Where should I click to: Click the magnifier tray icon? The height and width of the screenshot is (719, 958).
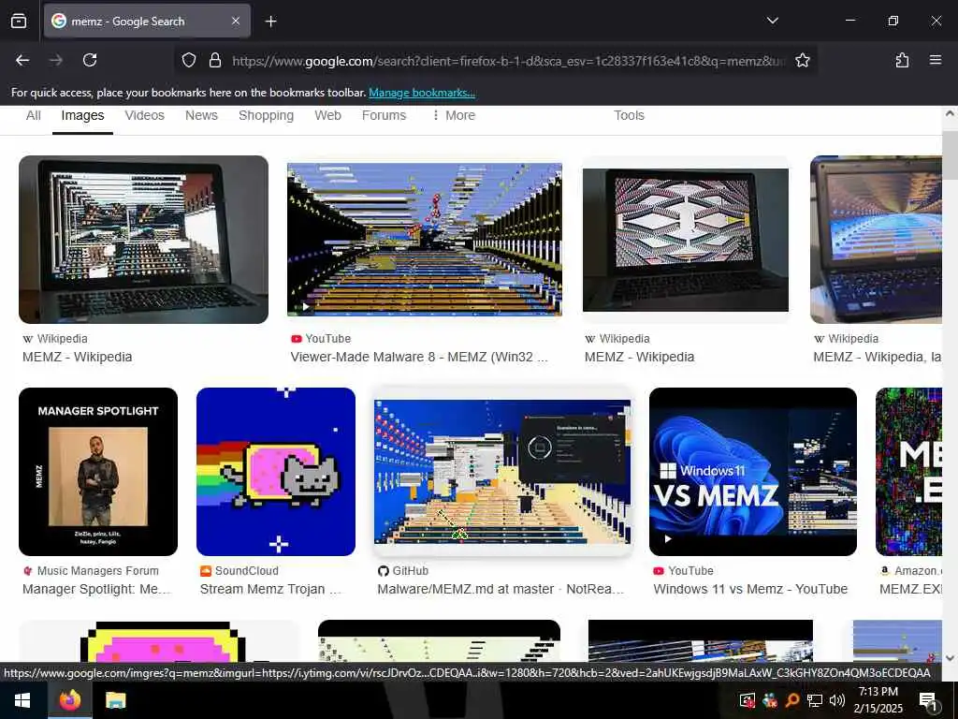pyautogui.click(x=792, y=700)
